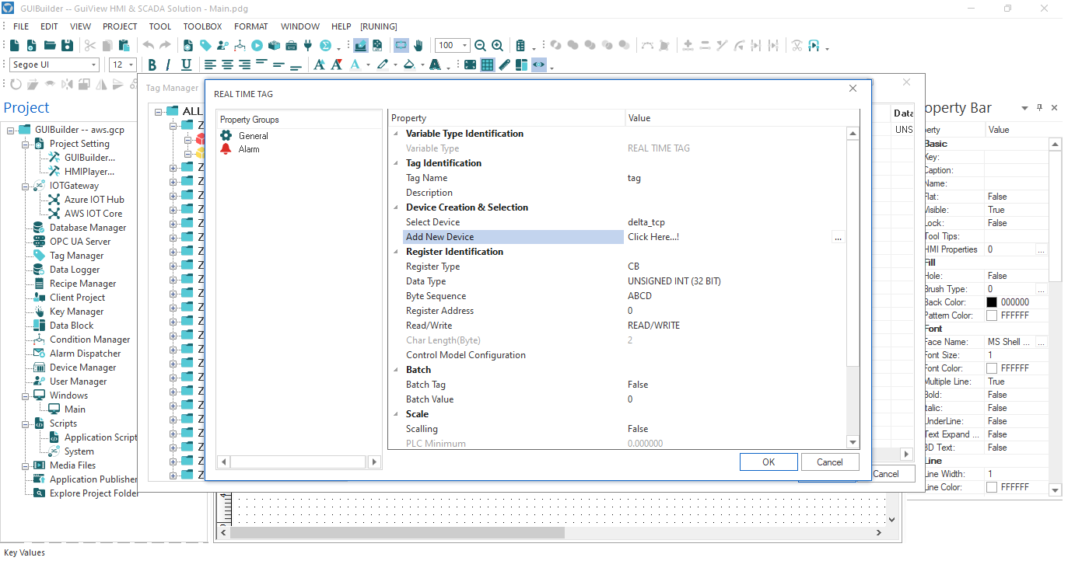The width and height of the screenshot is (1089, 561).
Task: Open the TOOLBOX menu
Action: pyautogui.click(x=203, y=26)
